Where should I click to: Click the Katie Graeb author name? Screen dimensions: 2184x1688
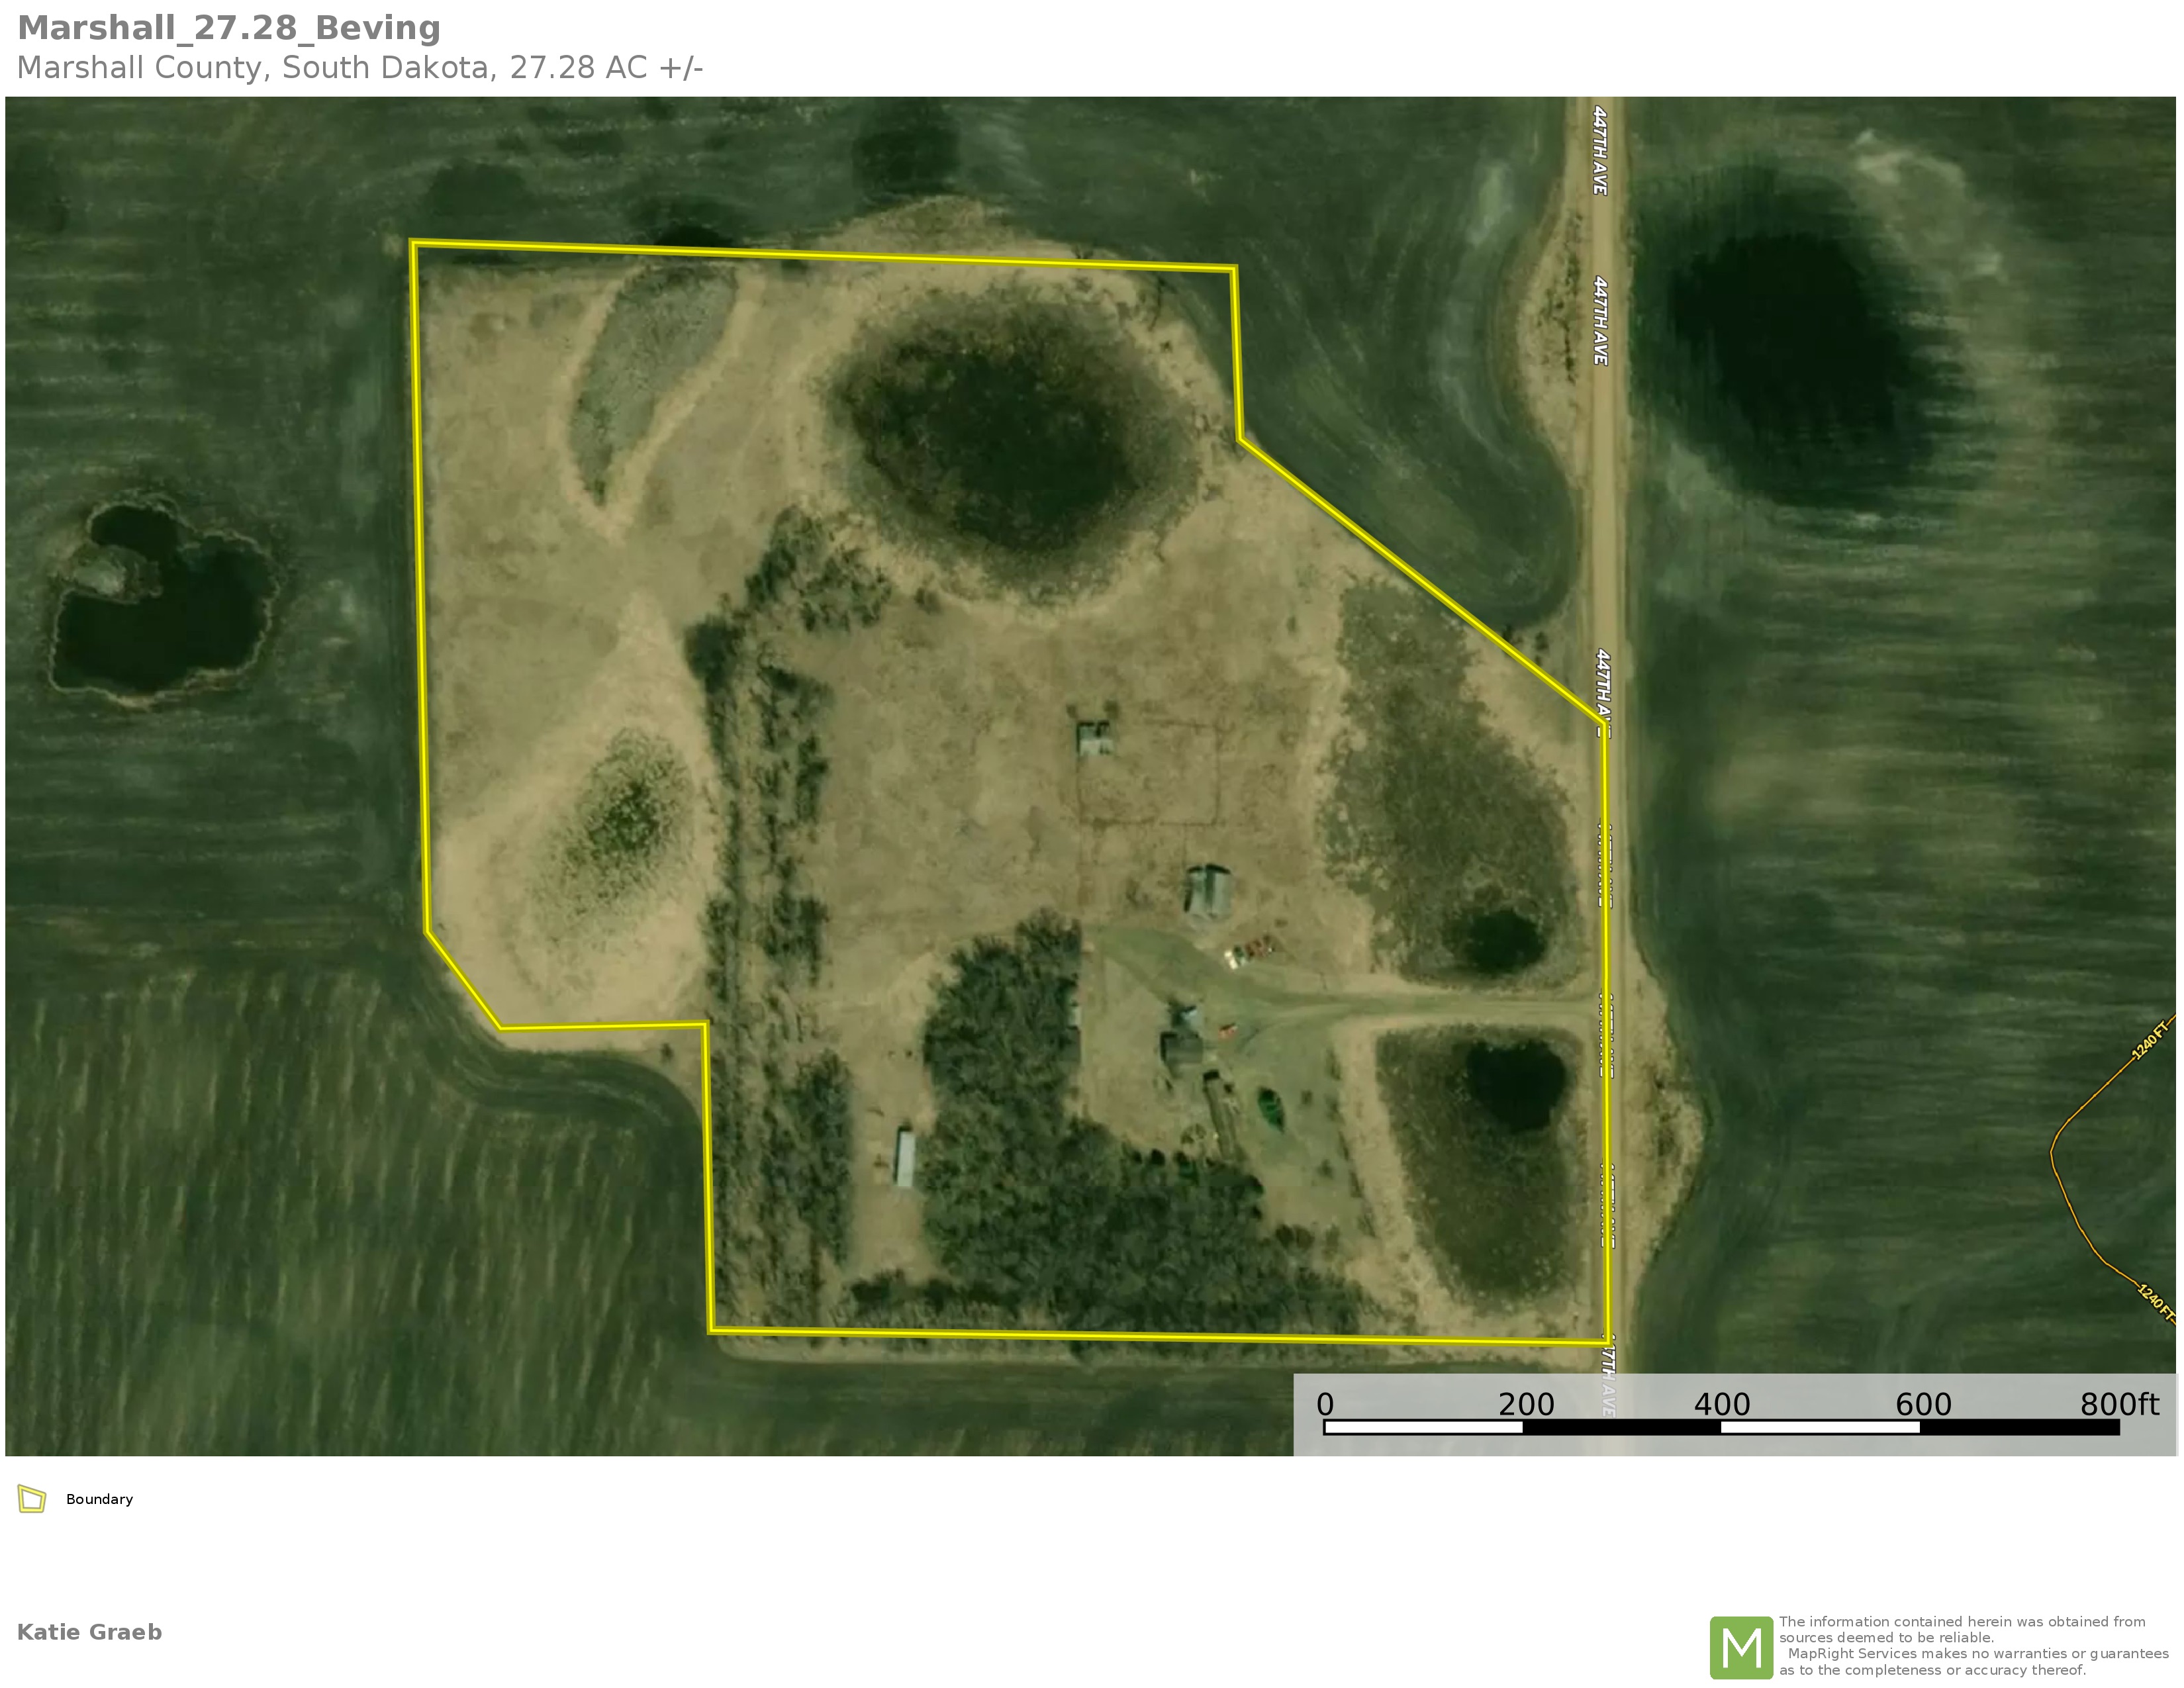pos(89,1632)
